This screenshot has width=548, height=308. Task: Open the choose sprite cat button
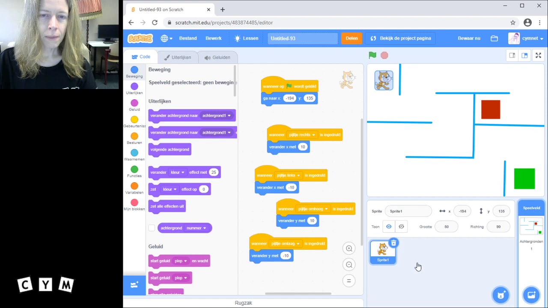[x=501, y=294]
